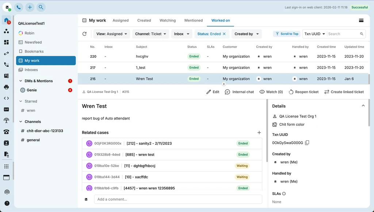Collapse the Details panel chevron
The width and height of the screenshot is (374, 212).
click(363, 106)
